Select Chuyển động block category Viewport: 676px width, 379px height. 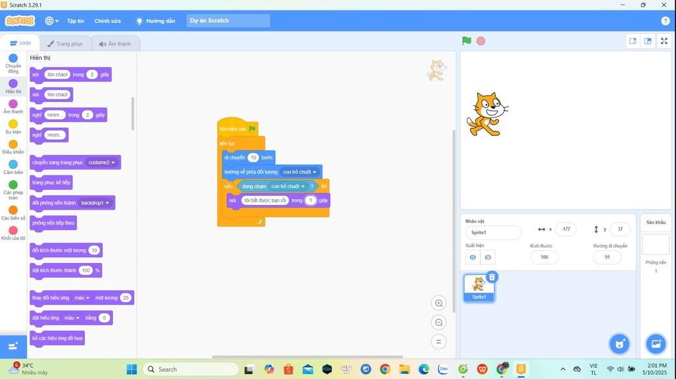pos(13,63)
